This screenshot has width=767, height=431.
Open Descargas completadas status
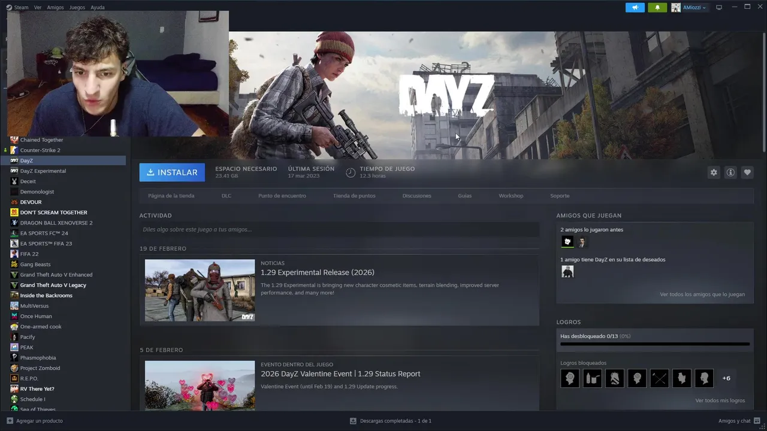pos(390,421)
